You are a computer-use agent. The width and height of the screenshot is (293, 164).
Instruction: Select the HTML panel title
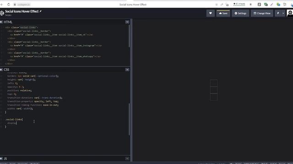pos(8,22)
